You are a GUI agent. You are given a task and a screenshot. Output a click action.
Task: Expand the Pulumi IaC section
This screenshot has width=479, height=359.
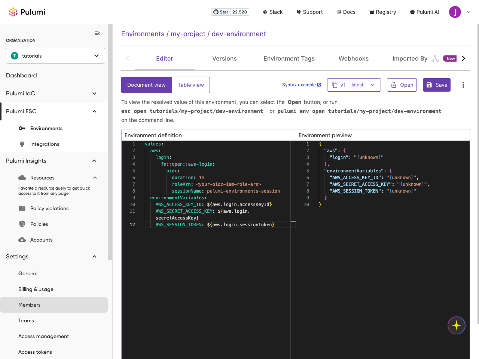(94, 93)
